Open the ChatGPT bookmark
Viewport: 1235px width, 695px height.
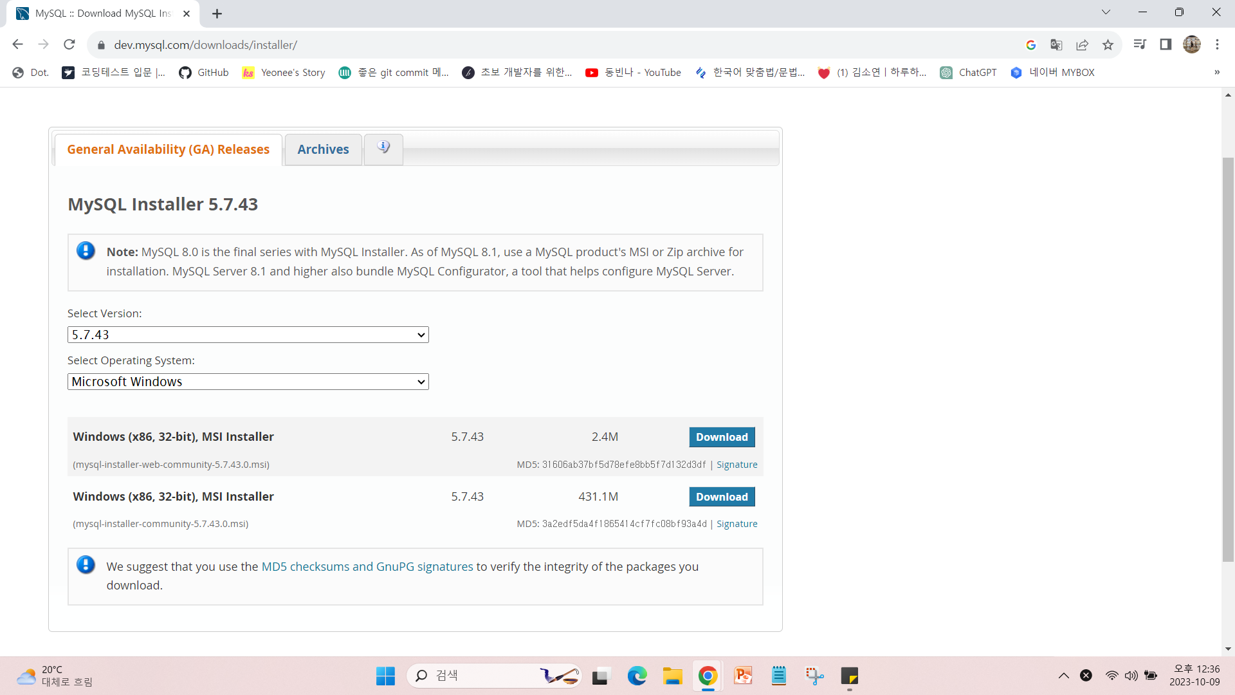(x=968, y=73)
